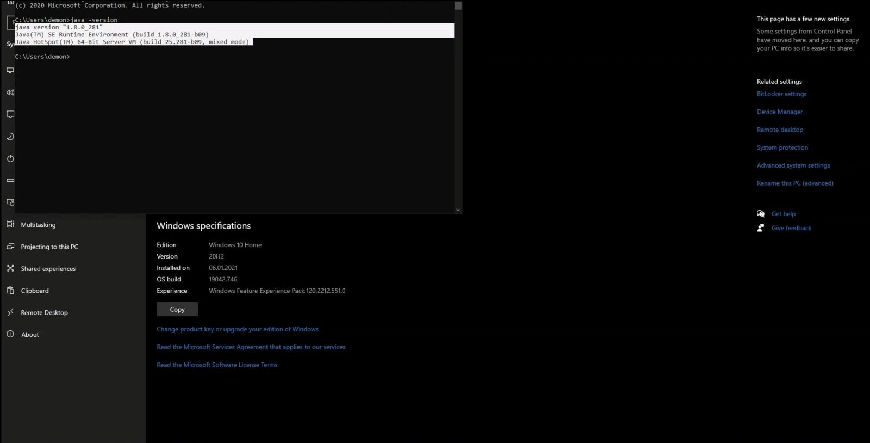Click the Get help link

coord(784,214)
